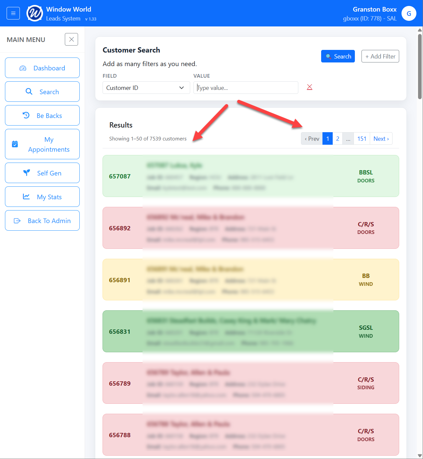Click the My Appointments calendar icon
423x459 pixels.
click(x=15, y=144)
